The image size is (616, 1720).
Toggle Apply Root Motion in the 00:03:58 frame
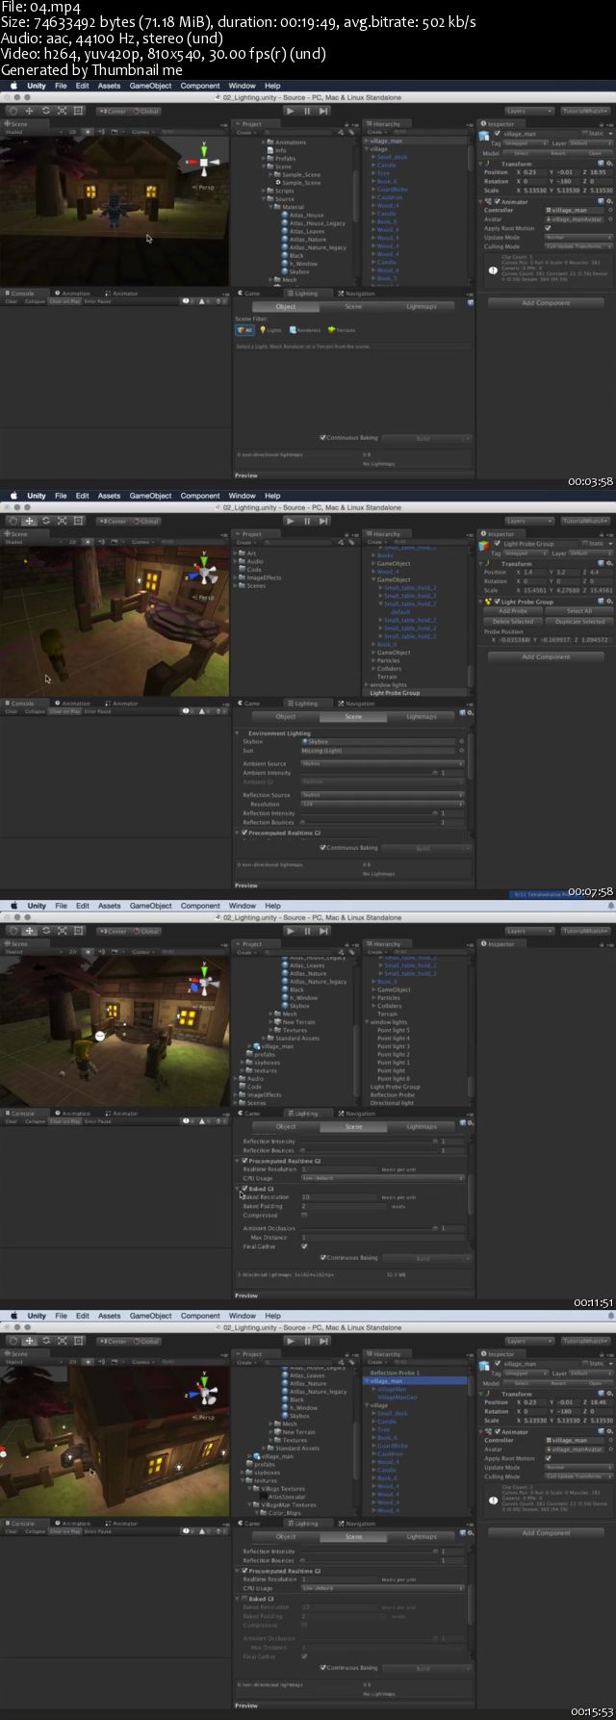(548, 228)
